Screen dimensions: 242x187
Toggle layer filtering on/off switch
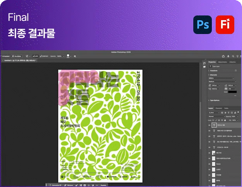pos(238,112)
